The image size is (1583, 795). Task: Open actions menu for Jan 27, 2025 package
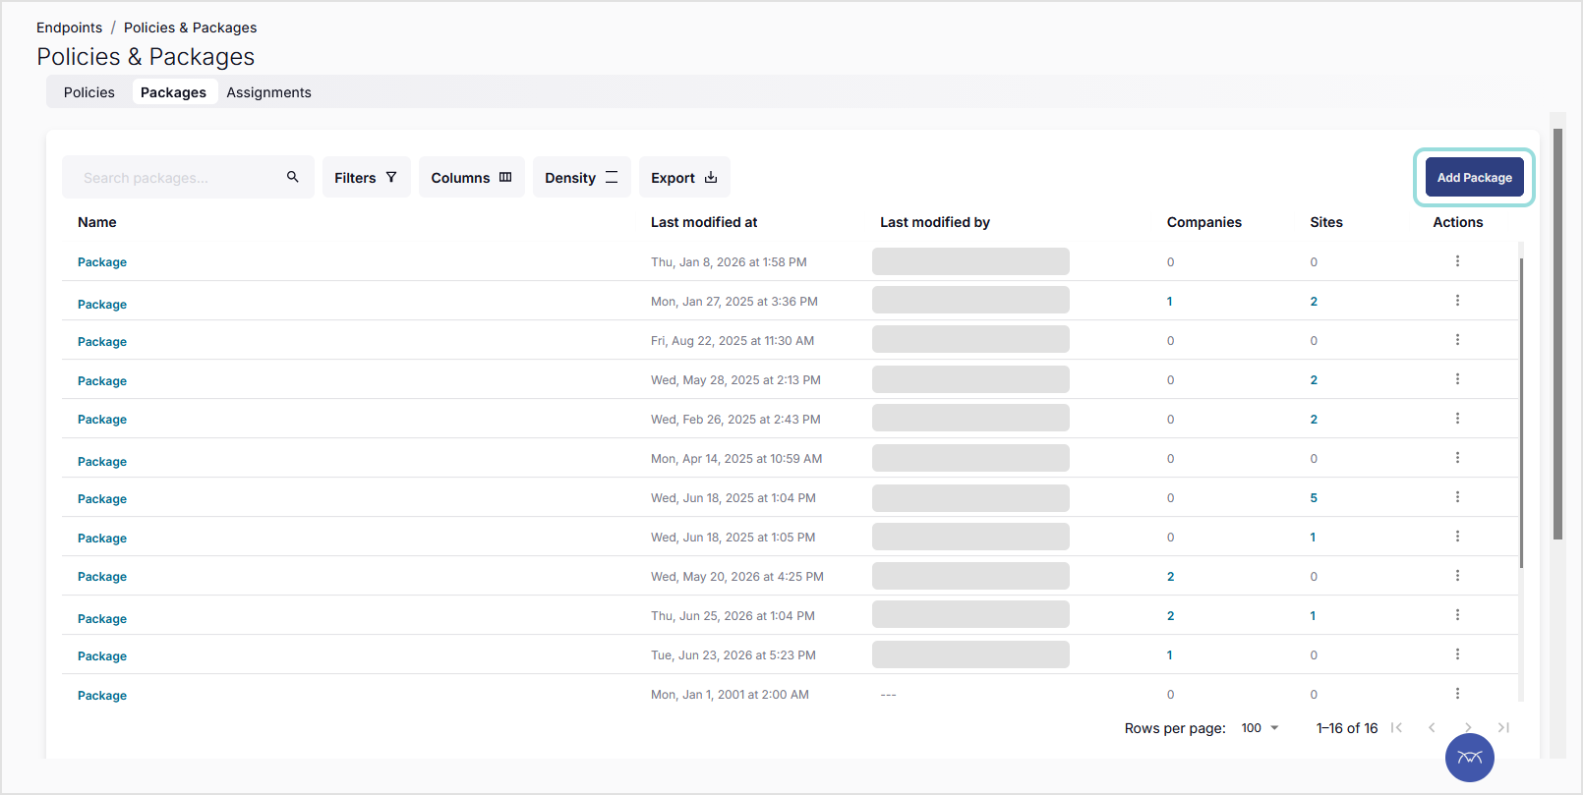(x=1457, y=301)
